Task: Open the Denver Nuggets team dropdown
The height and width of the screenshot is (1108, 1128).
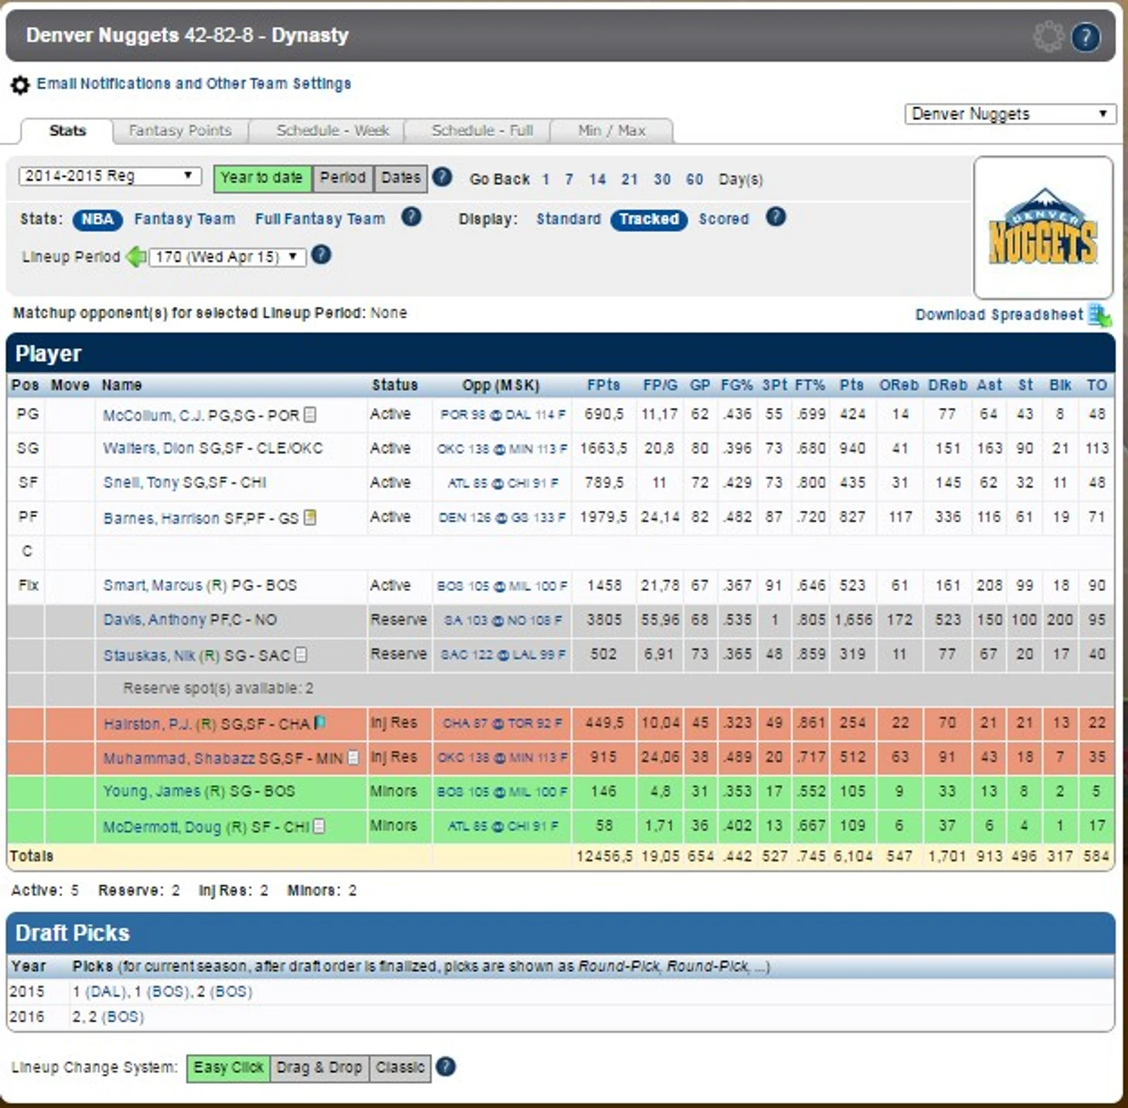Action: [x=1009, y=114]
